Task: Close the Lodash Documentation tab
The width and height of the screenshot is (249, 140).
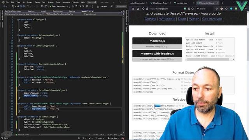Action: (146, 3)
